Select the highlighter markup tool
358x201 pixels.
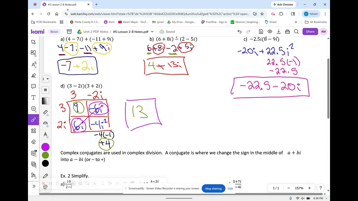pos(34,75)
